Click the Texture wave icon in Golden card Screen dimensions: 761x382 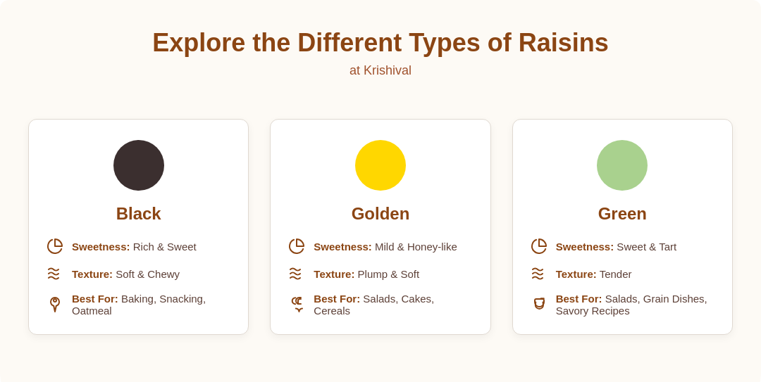point(295,274)
